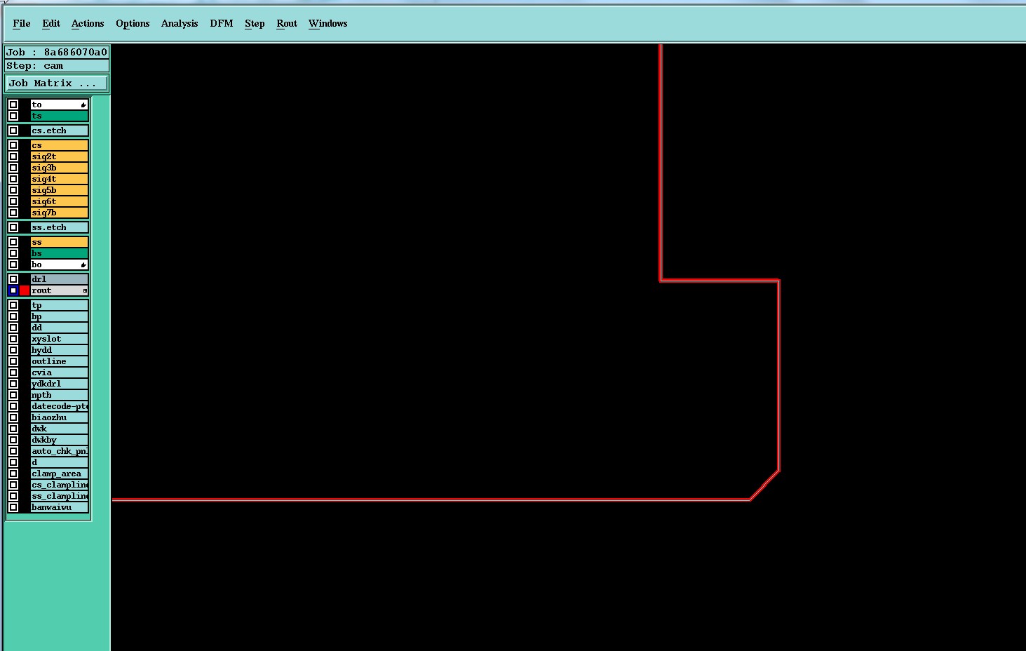Image resolution: width=1026 pixels, height=651 pixels.
Task: Click the arrow icon on the 'to' layer row
Action: tap(83, 105)
